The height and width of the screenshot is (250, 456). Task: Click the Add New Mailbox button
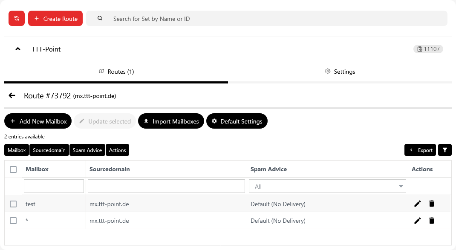tap(38, 121)
